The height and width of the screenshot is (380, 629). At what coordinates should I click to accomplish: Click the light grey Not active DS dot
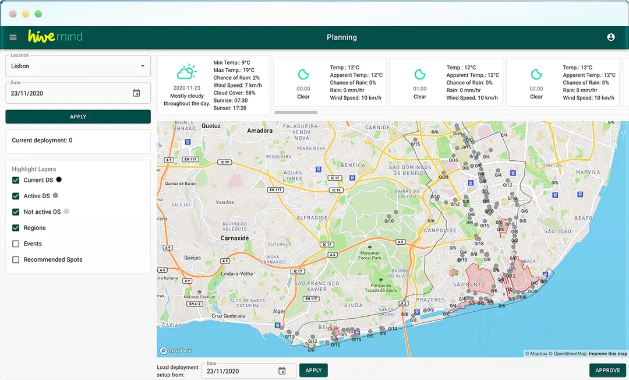66,211
